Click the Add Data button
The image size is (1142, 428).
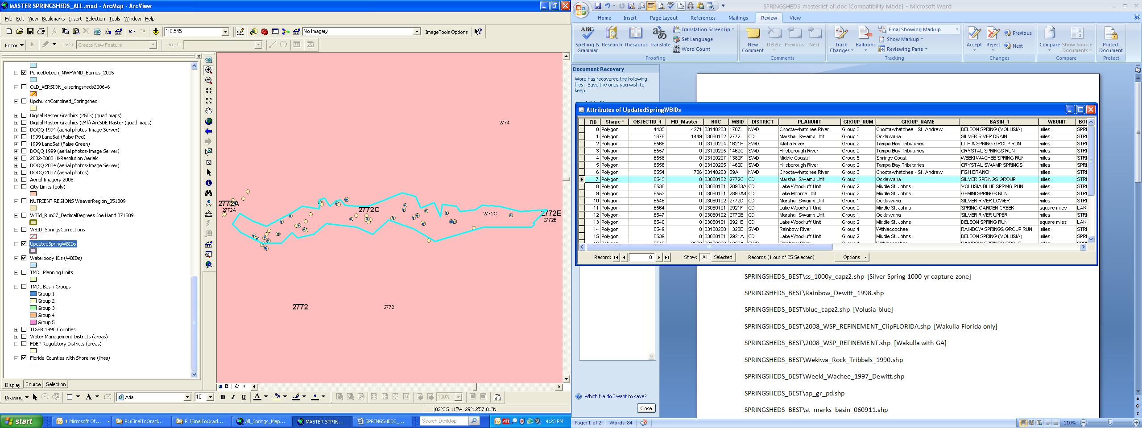[156, 31]
